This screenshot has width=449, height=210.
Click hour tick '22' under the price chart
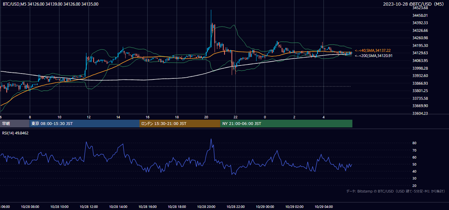pyautogui.click(x=236, y=117)
